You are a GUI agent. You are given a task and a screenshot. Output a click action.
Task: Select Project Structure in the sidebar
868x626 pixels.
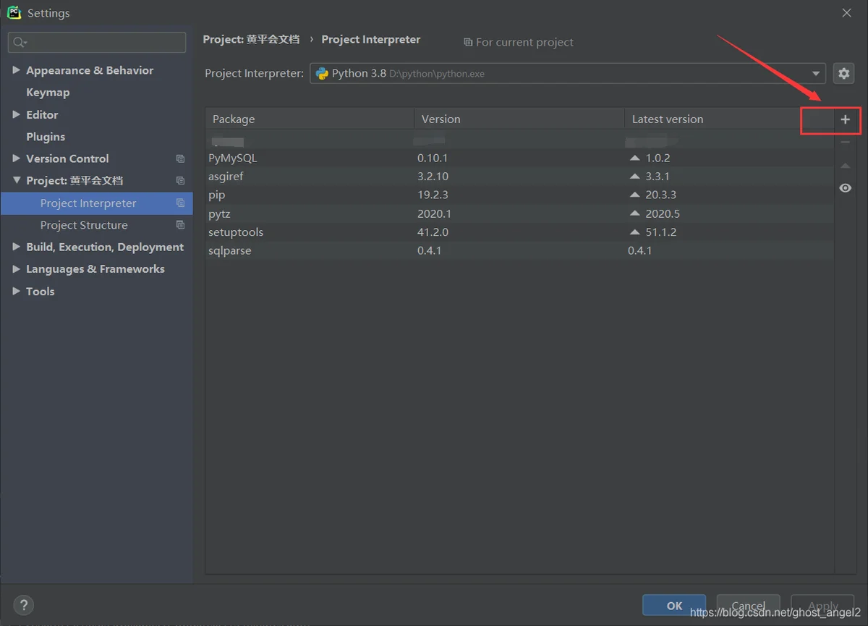click(x=84, y=225)
